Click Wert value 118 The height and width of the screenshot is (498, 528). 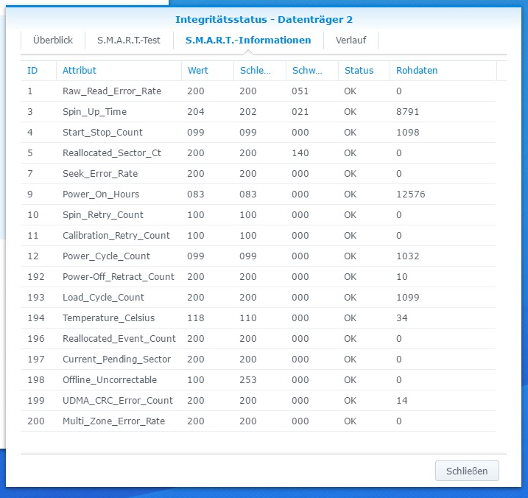click(x=196, y=318)
